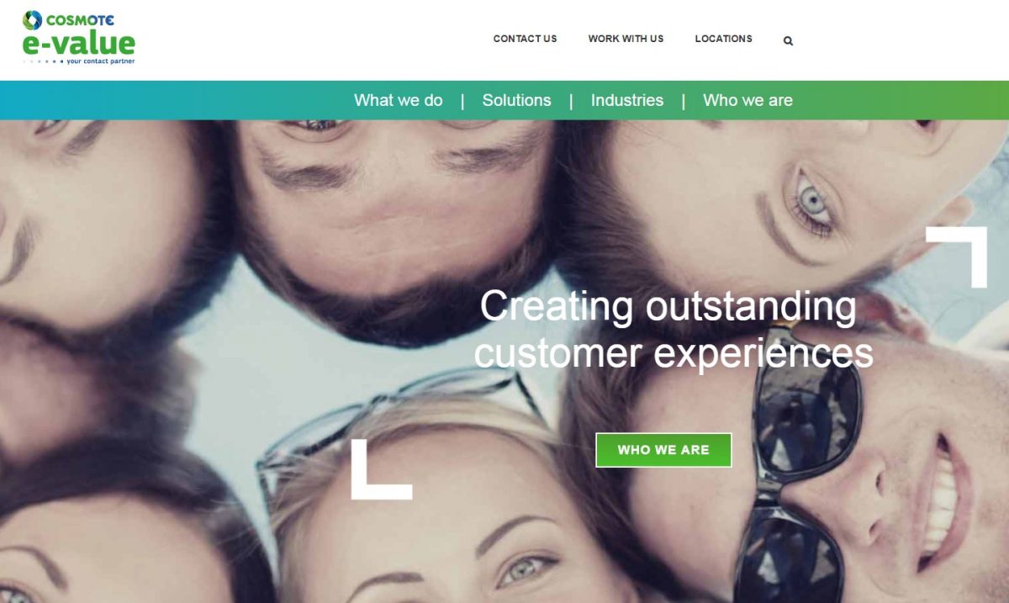
Task: Open the CONTACT US link
Action: (525, 39)
